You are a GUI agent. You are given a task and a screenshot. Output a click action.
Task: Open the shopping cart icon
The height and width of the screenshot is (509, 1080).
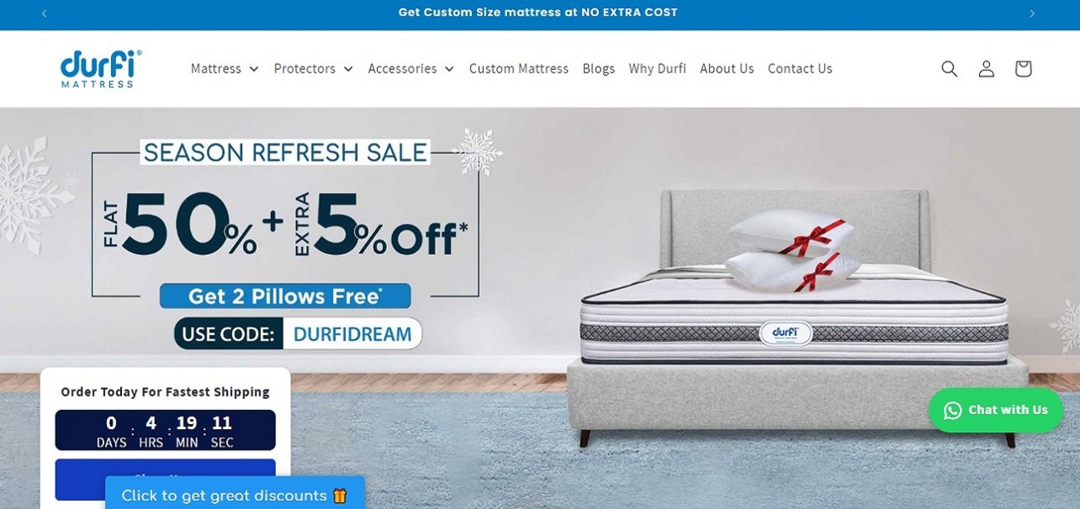coord(1023,68)
